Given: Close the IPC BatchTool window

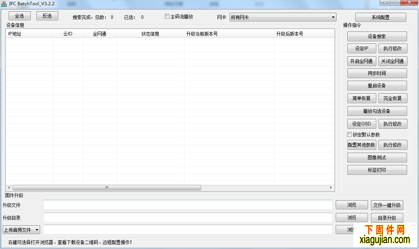Looking at the screenshot, I should click(x=409, y=2).
